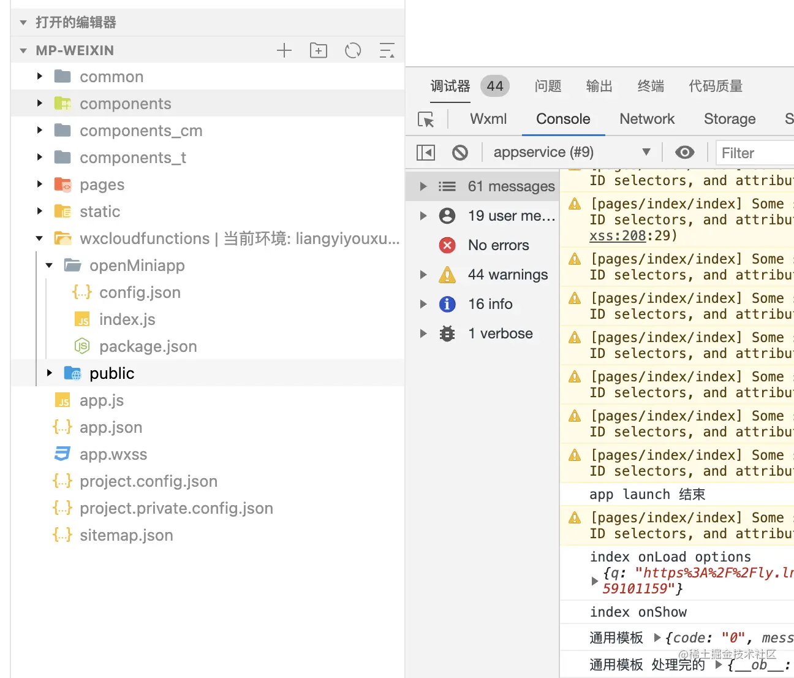The image size is (794, 678).
Task: Collapse the MP-WEIXIN section arrow
Action: pyautogui.click(x=23, y=50)
